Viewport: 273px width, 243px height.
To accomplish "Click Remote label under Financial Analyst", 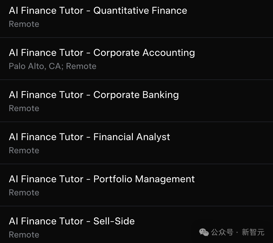I will click(x=24, y=151).
